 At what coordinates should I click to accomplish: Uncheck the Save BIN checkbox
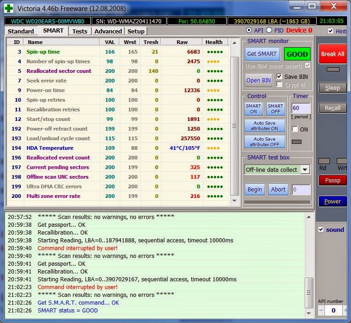tap(279, 77)
